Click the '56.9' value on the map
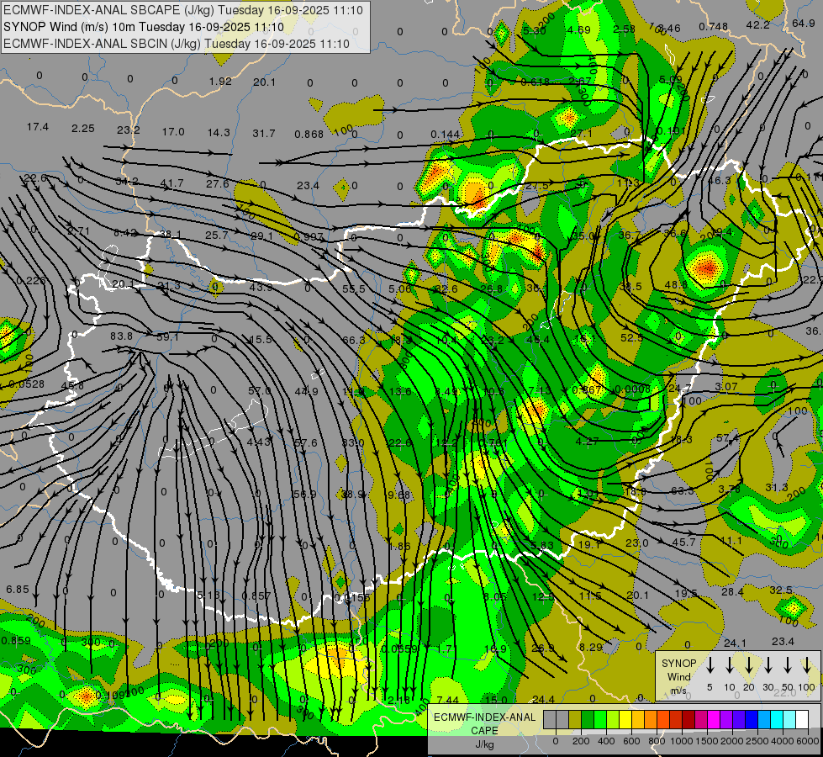 click(x=305, y=494)
